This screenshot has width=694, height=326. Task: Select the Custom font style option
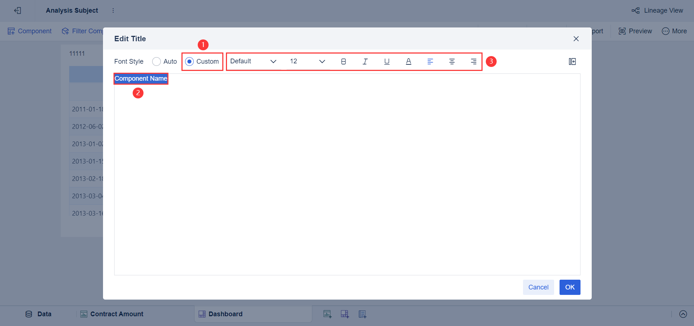189,62
